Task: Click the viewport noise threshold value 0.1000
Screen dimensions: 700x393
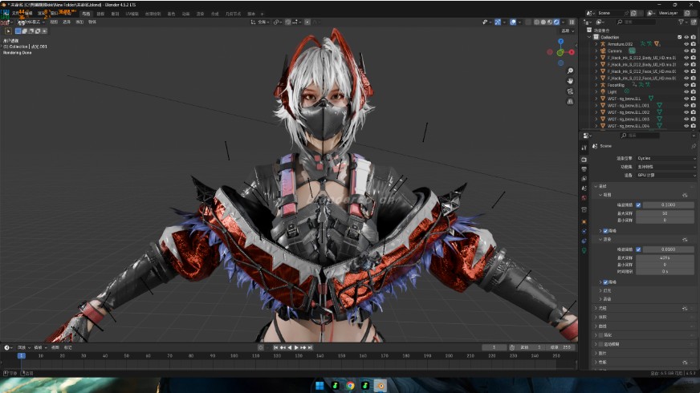Action: pos(668,205)
